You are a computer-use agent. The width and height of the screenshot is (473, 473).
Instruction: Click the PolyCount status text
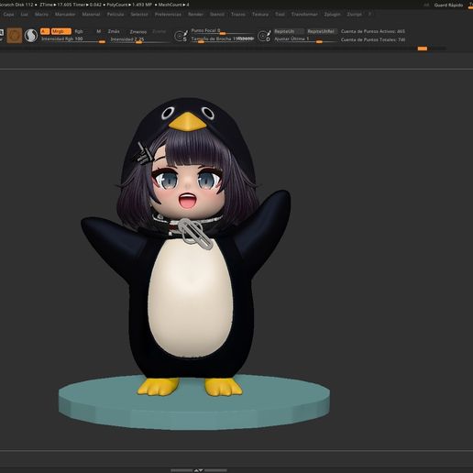click(129, 5)
